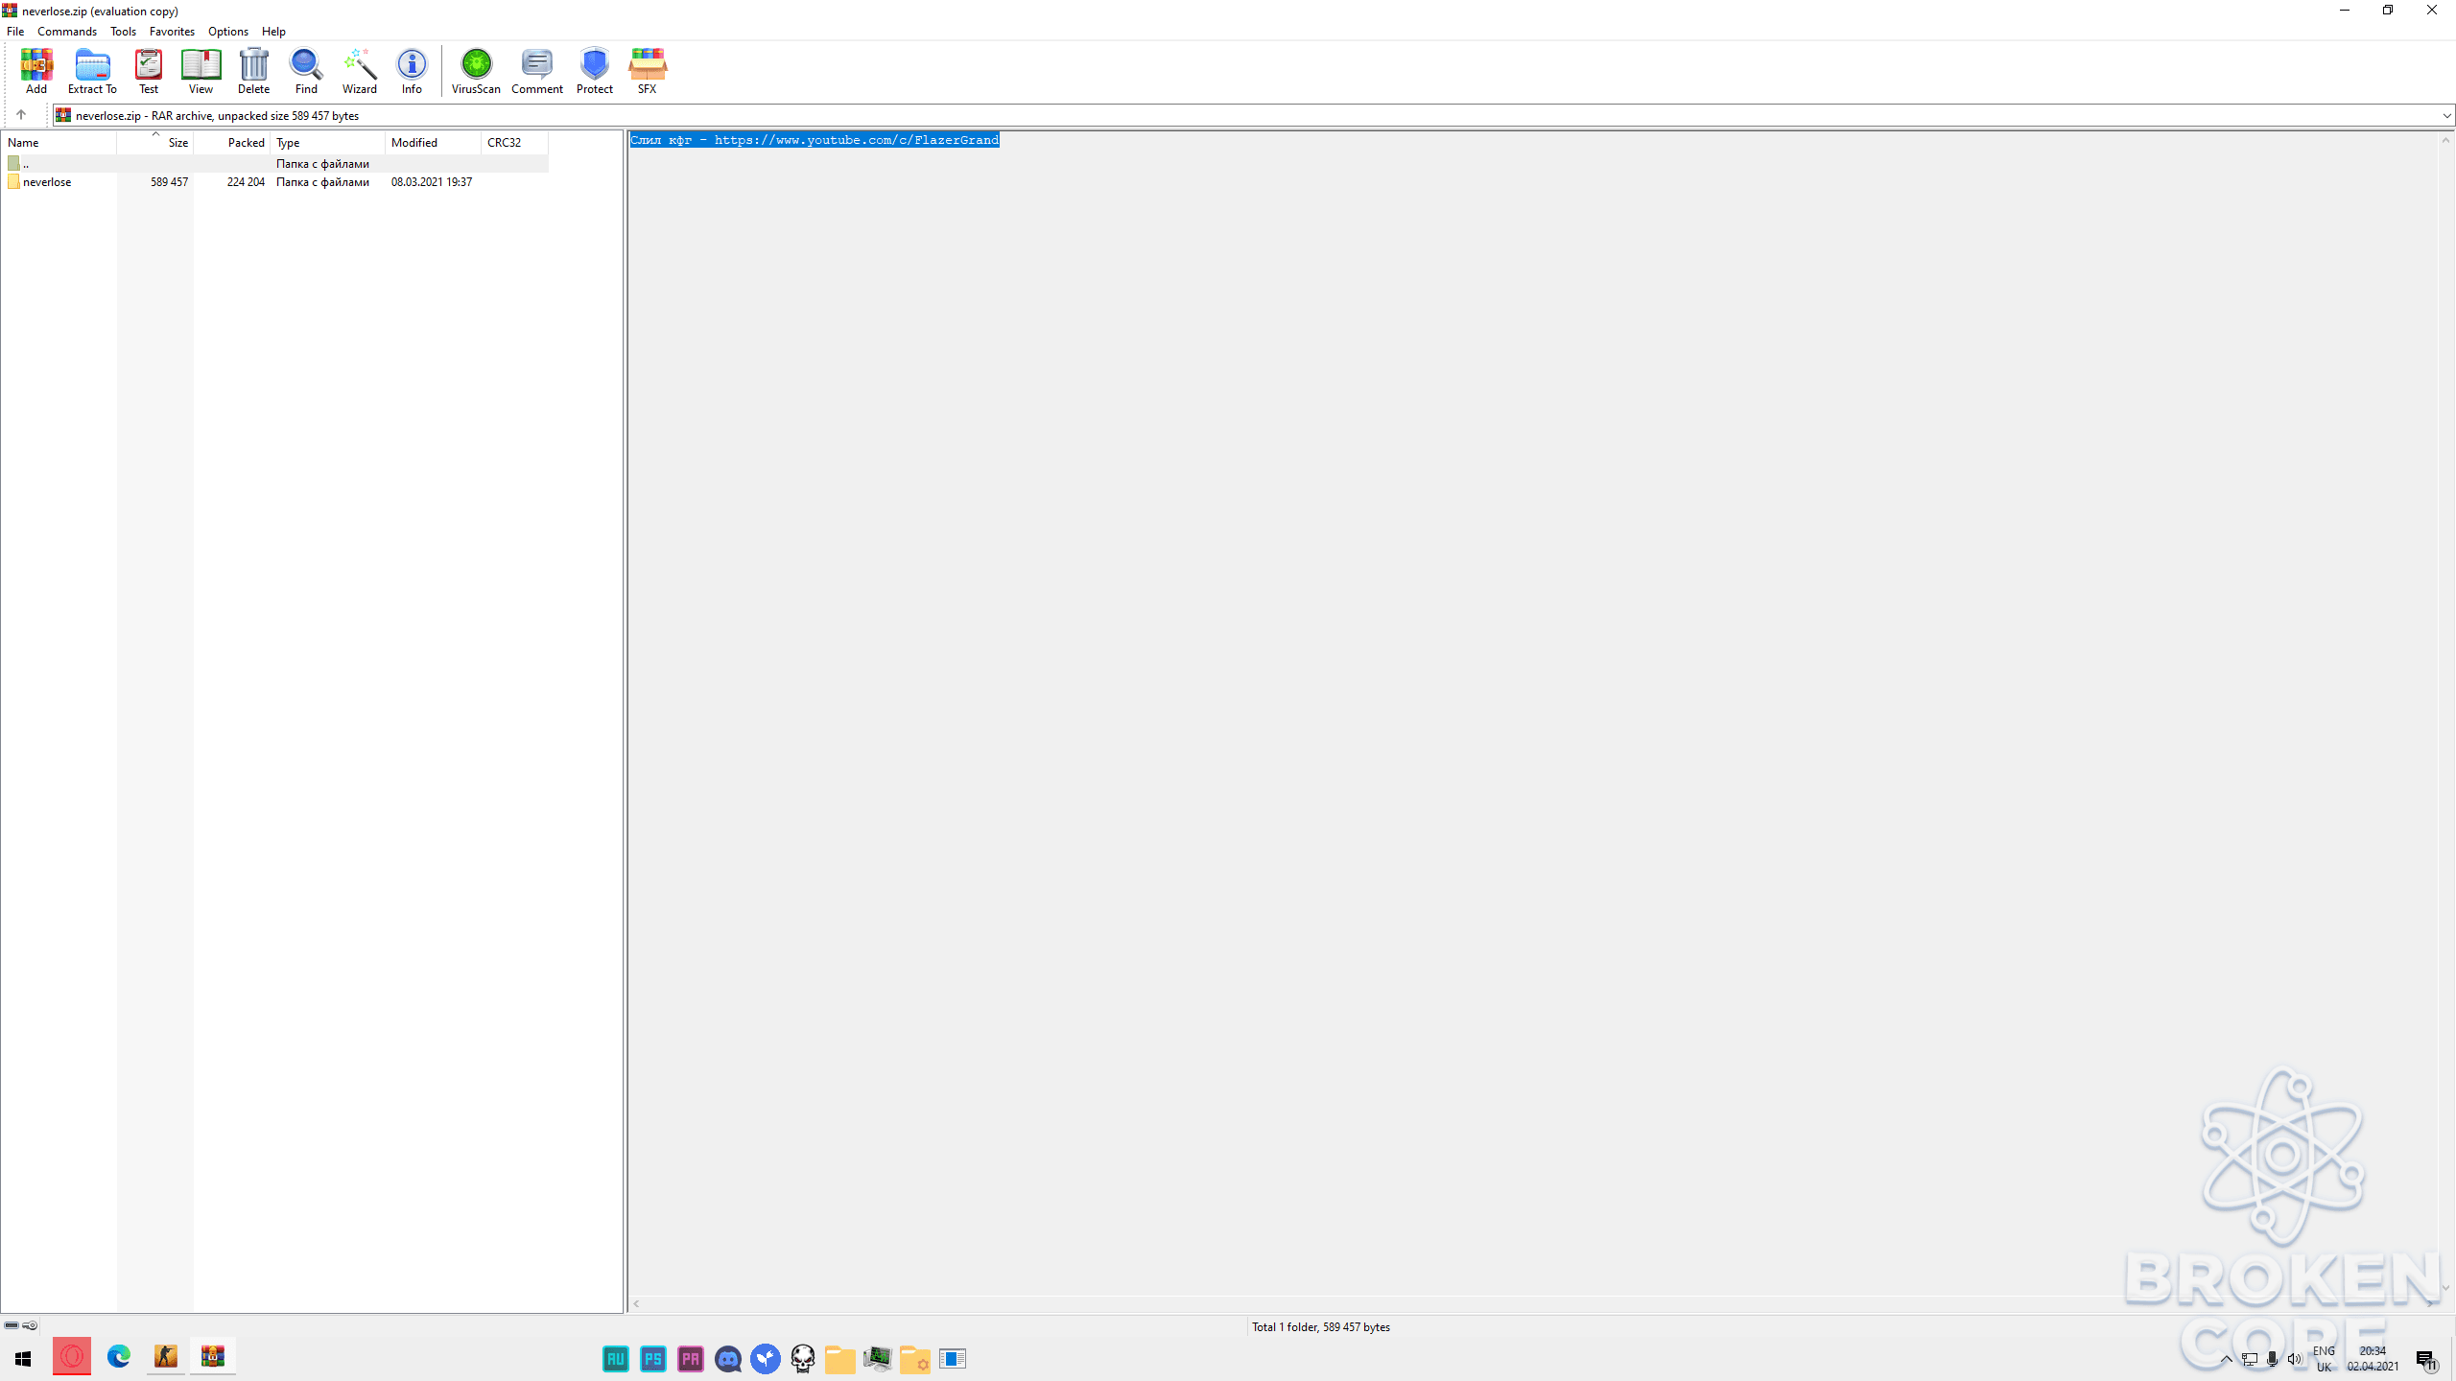Open the Favorites menu
This screenshot has height=1381, width=2456.
coord(172,32)
